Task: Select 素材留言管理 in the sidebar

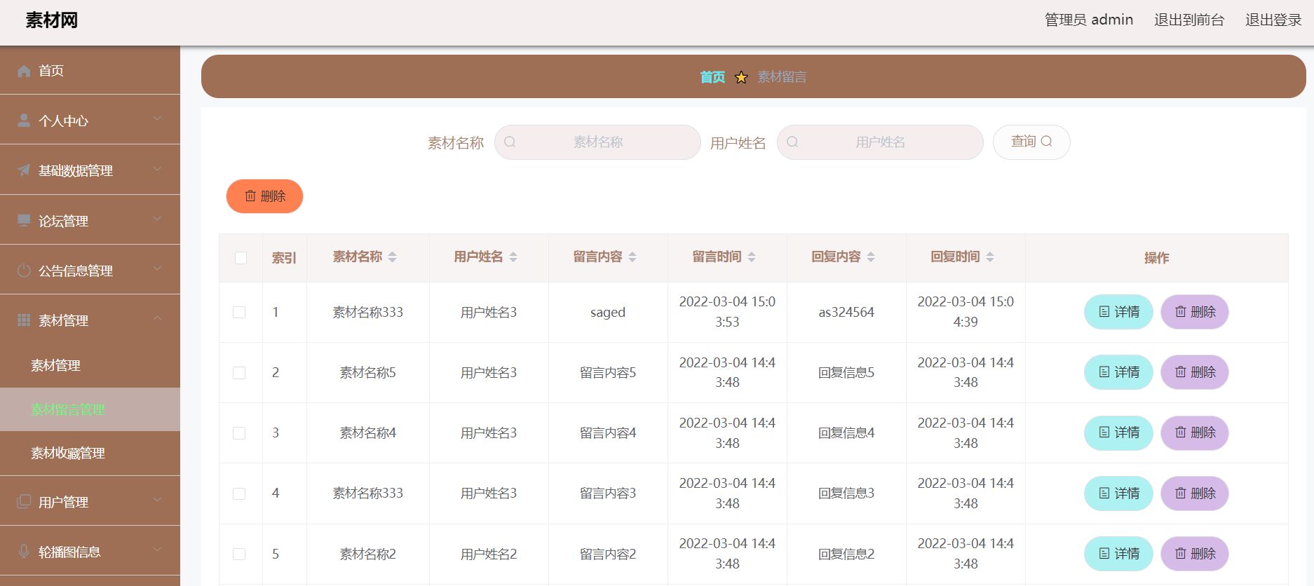Action: (90, 409)
